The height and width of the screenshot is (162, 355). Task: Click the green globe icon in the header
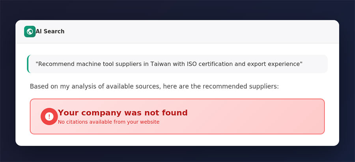pyautogui.click(x=30, y=31)
